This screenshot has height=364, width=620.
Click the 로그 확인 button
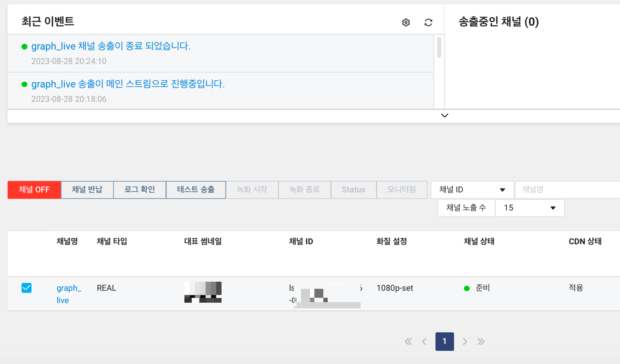tap(139, 189)
